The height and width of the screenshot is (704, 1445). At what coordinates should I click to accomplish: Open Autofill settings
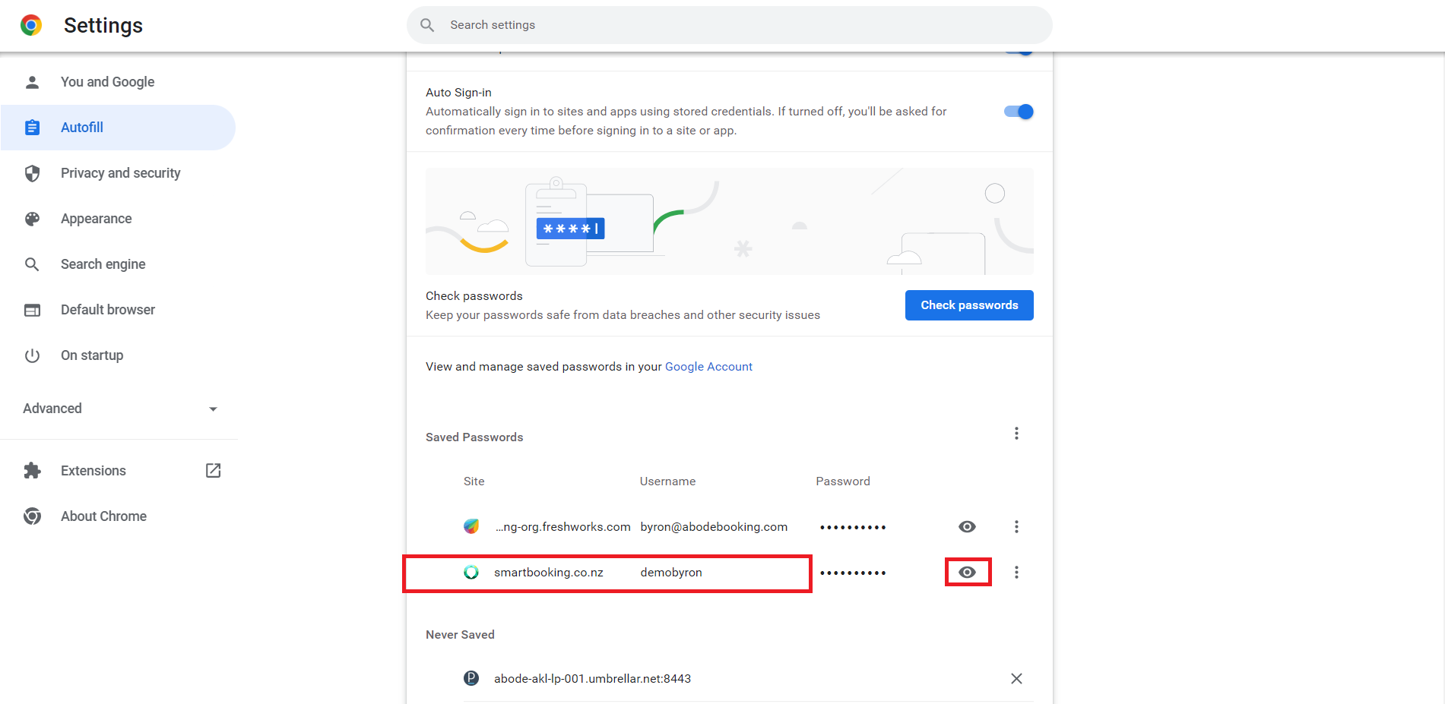point(118,128)
